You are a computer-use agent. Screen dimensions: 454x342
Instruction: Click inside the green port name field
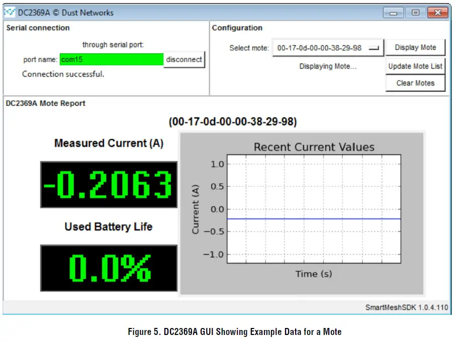(111, 59)
